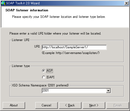Click the example servername URL hint text
Screen dimensions: 130x111
point(71,53)
